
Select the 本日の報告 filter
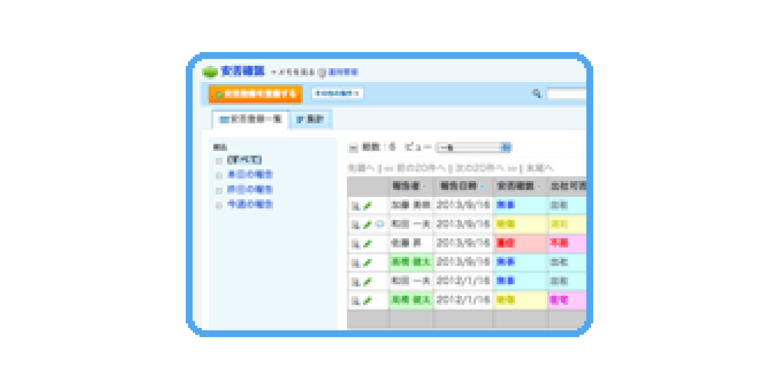point(250,175)
